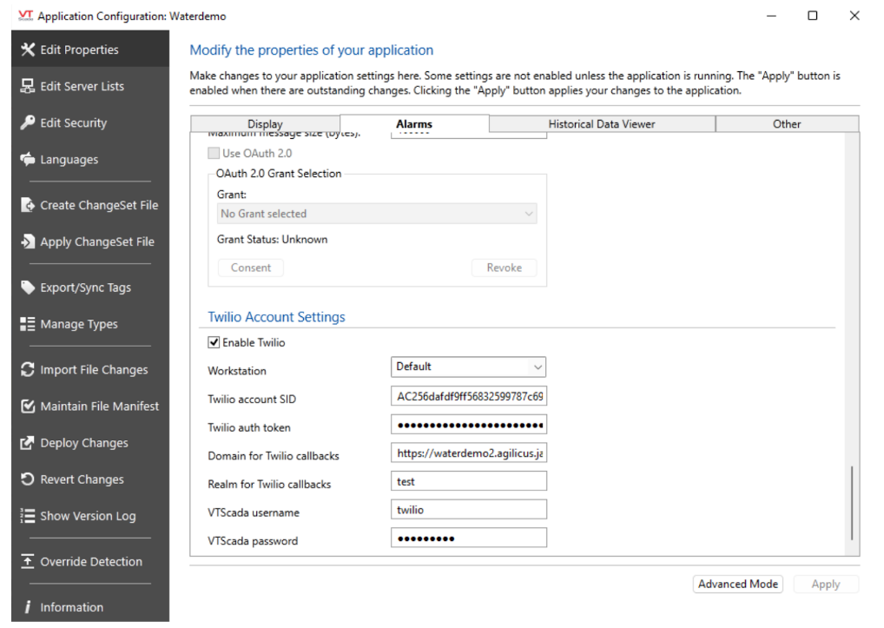Open Edit Server Lists sidebar icon

[x=27, y=86]
